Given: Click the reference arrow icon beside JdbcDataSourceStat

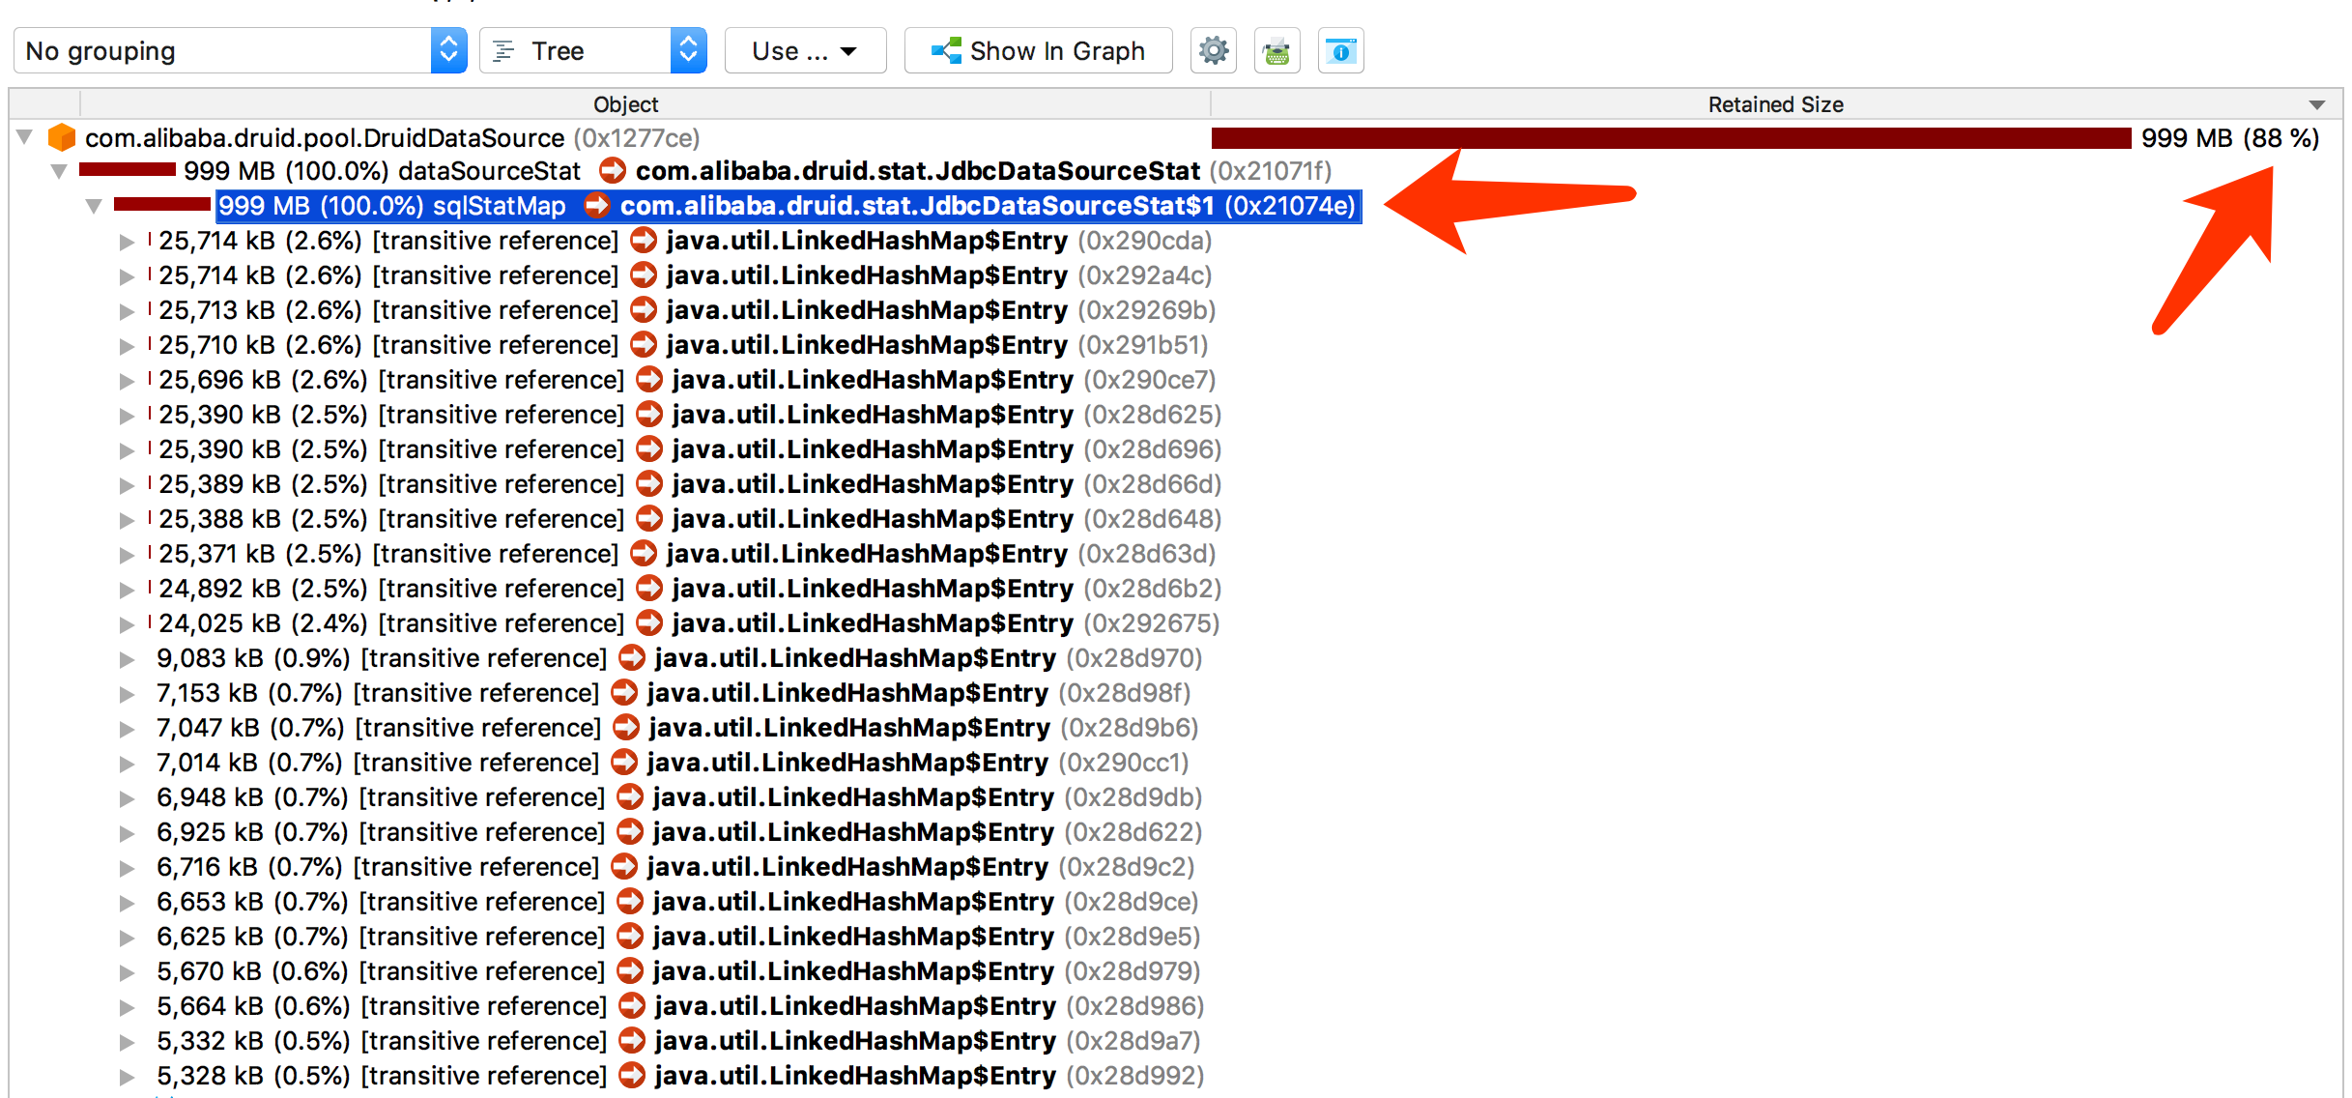Looking at the screenshot, I should pyautogui.click(x=612, y=171).
